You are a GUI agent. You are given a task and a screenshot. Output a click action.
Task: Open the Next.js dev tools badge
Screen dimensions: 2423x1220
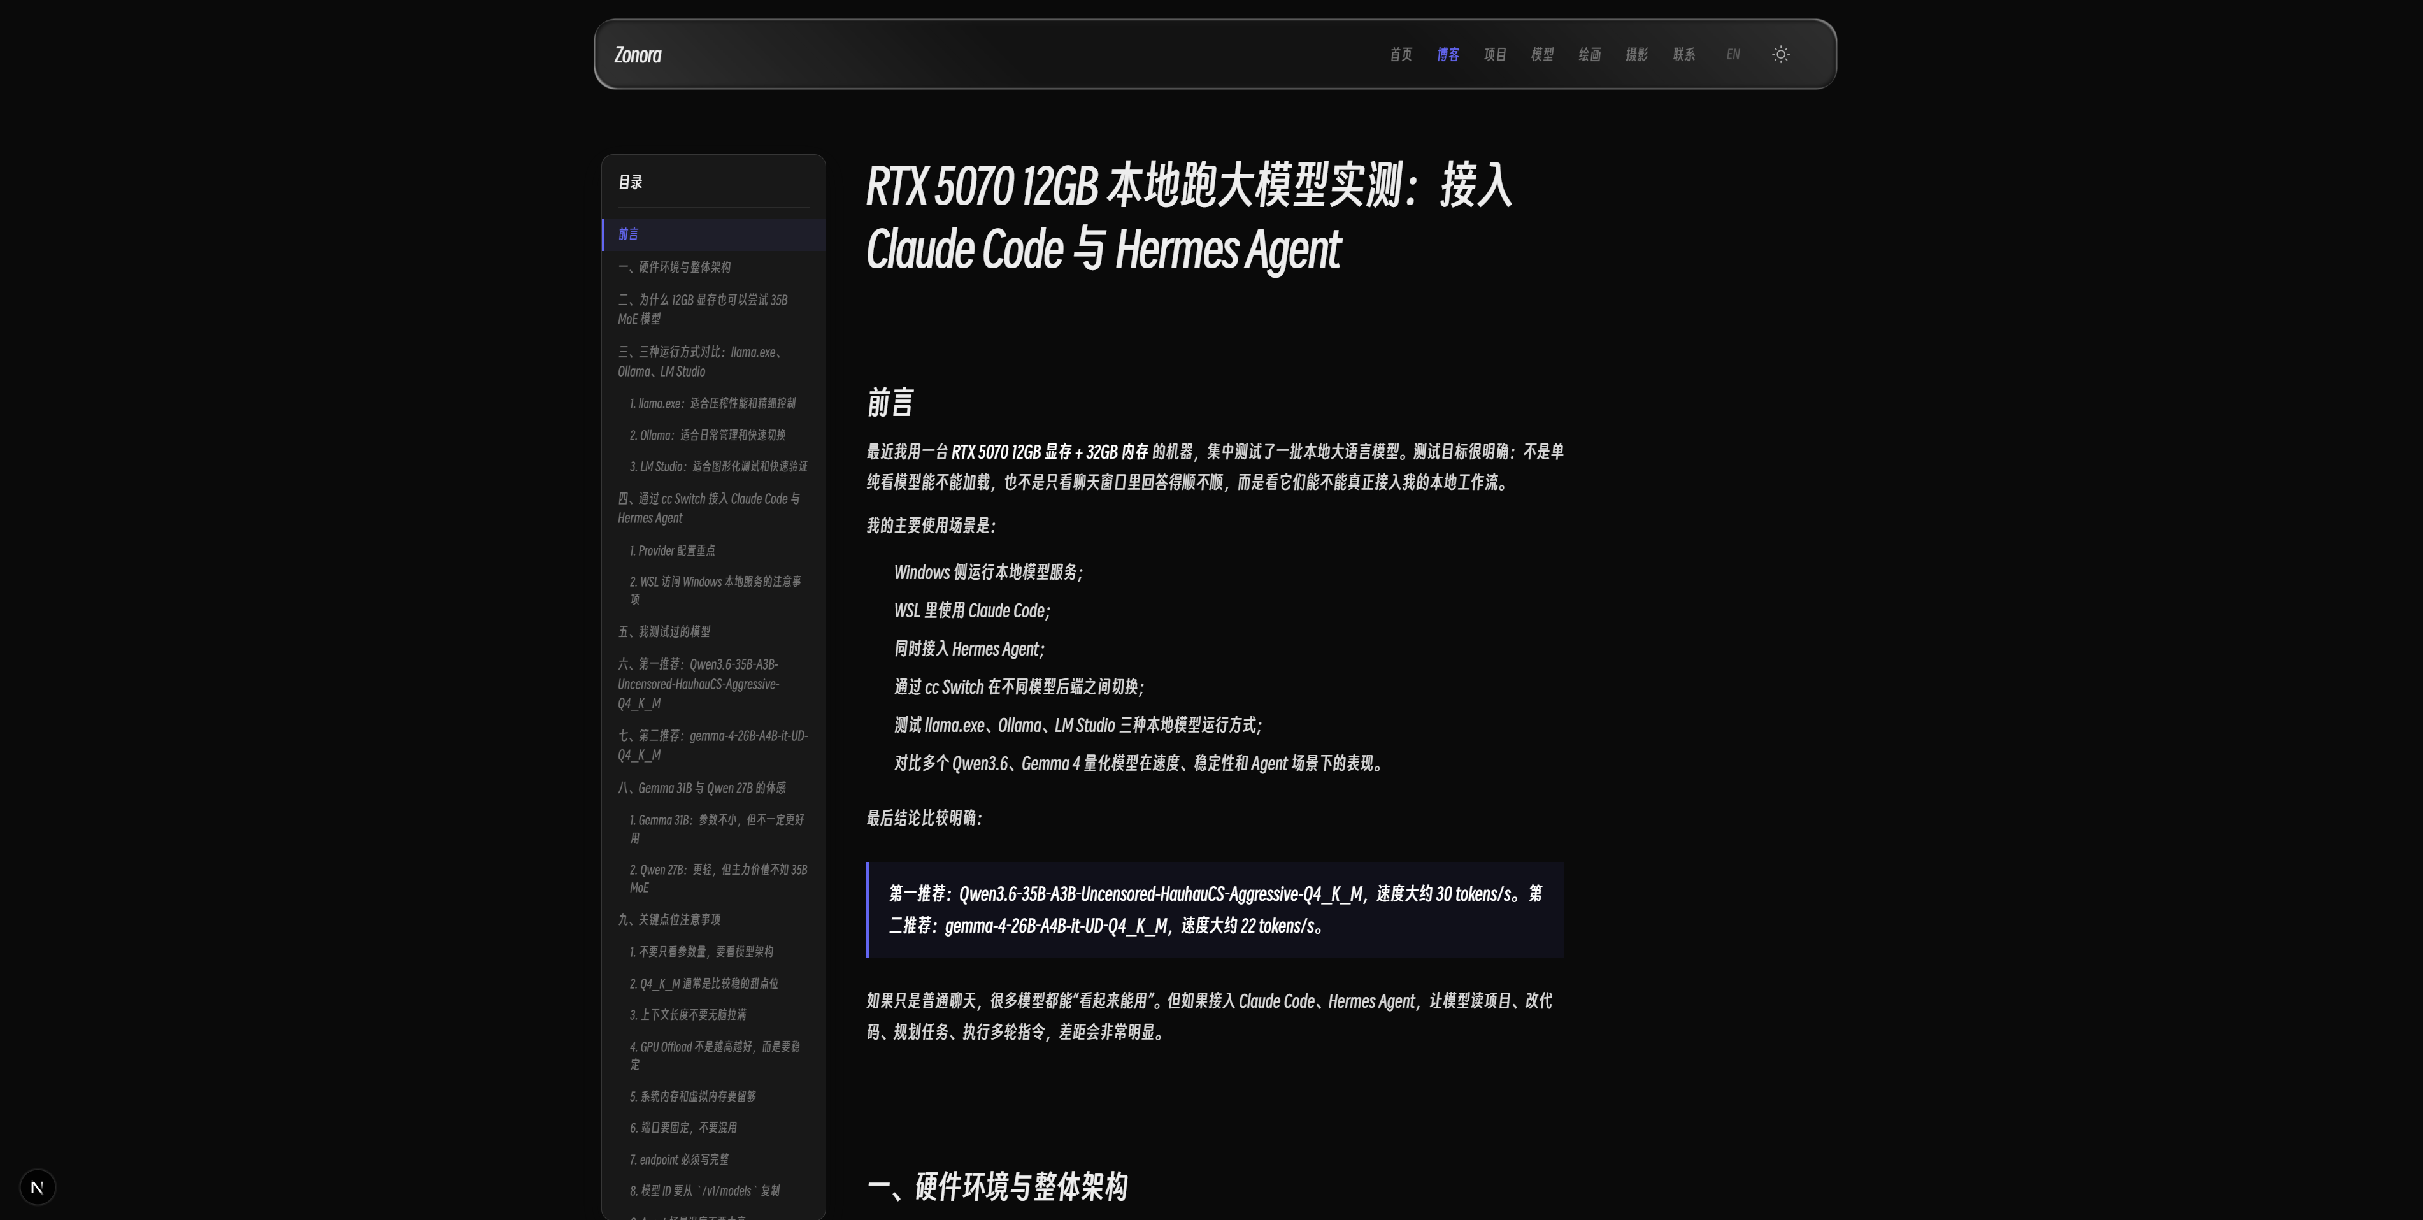pyautogui.click(x=38, y=1187)
